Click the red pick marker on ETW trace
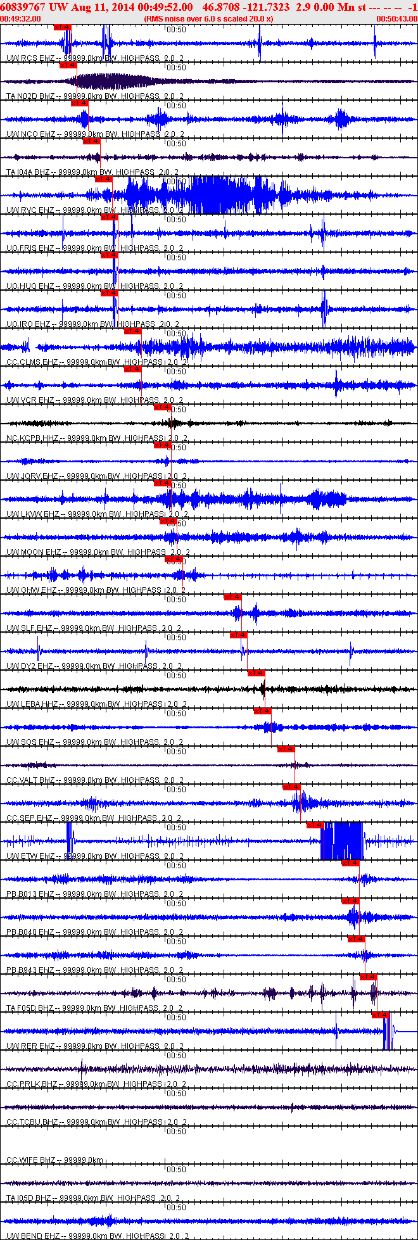Viewport: 418px width, 1240px height. coord(315,825)
